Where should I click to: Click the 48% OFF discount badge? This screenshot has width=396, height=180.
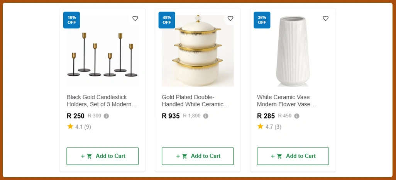167,20
